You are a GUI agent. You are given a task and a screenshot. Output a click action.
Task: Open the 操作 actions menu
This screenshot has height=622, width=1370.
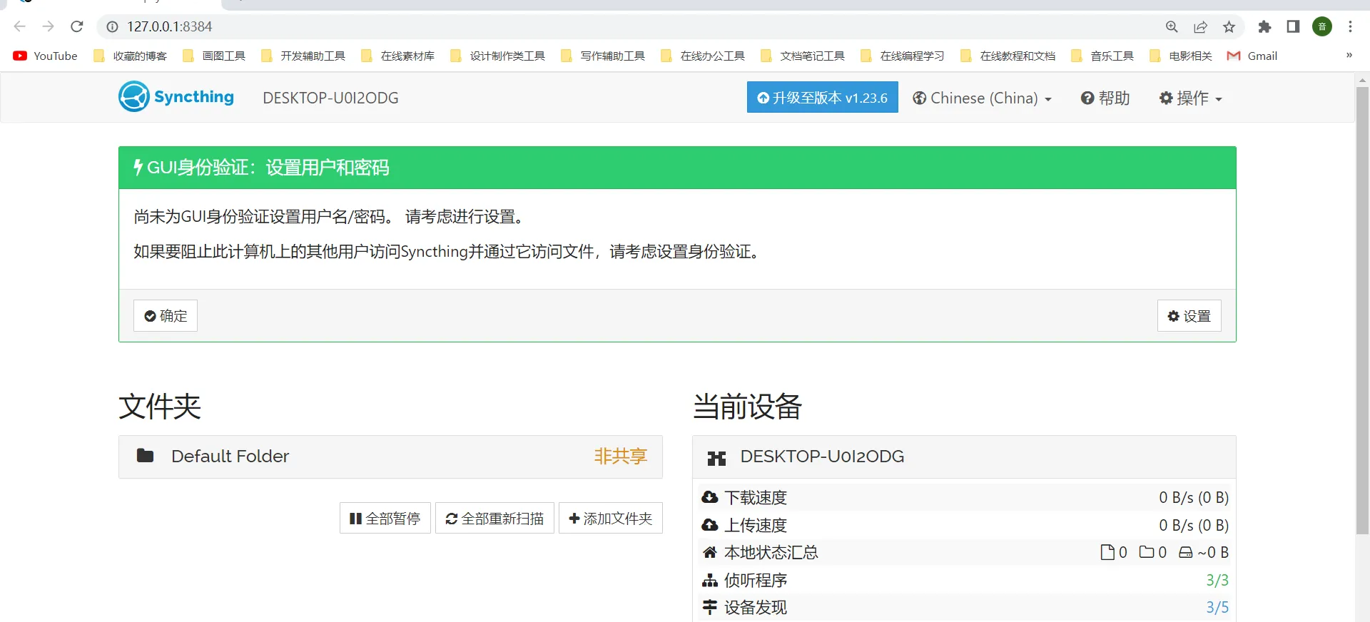1190,98
